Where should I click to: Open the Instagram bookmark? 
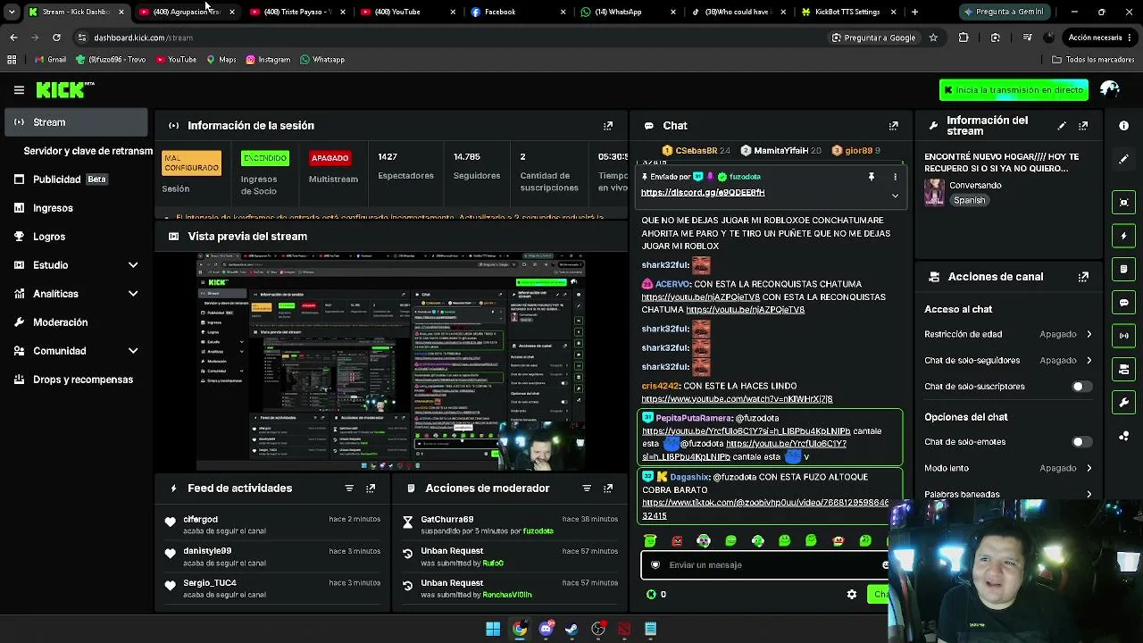pyautogui.click(x=268, y=60)
